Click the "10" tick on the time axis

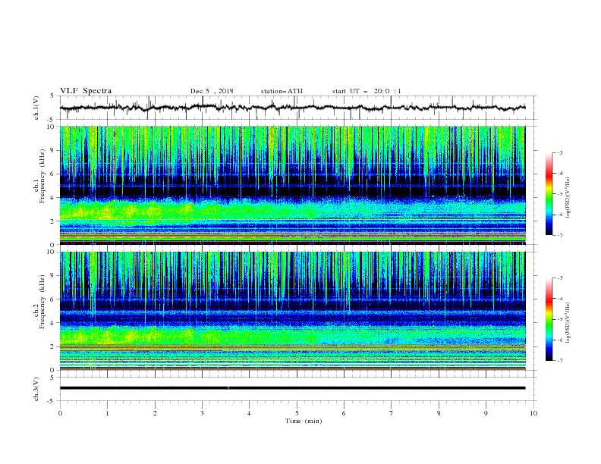click(533, 413)
